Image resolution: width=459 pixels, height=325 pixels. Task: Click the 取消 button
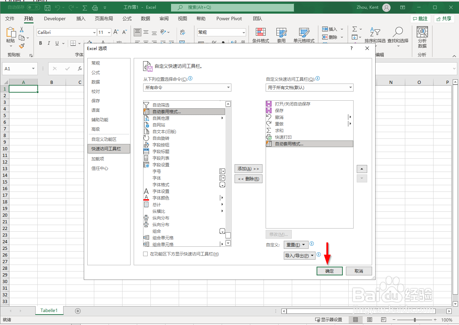coord(359,271)
